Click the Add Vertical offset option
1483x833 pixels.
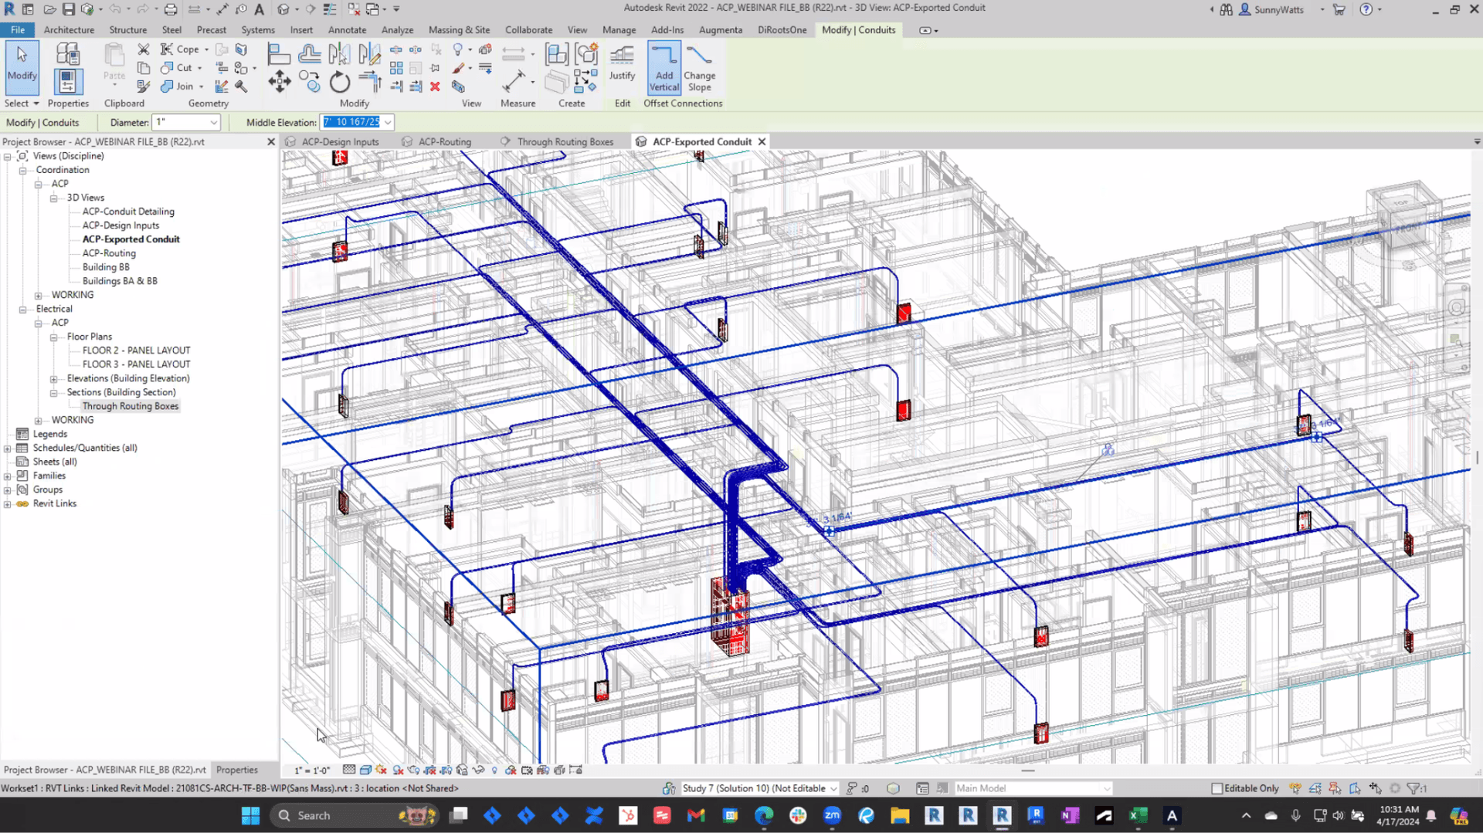[664, 67]
